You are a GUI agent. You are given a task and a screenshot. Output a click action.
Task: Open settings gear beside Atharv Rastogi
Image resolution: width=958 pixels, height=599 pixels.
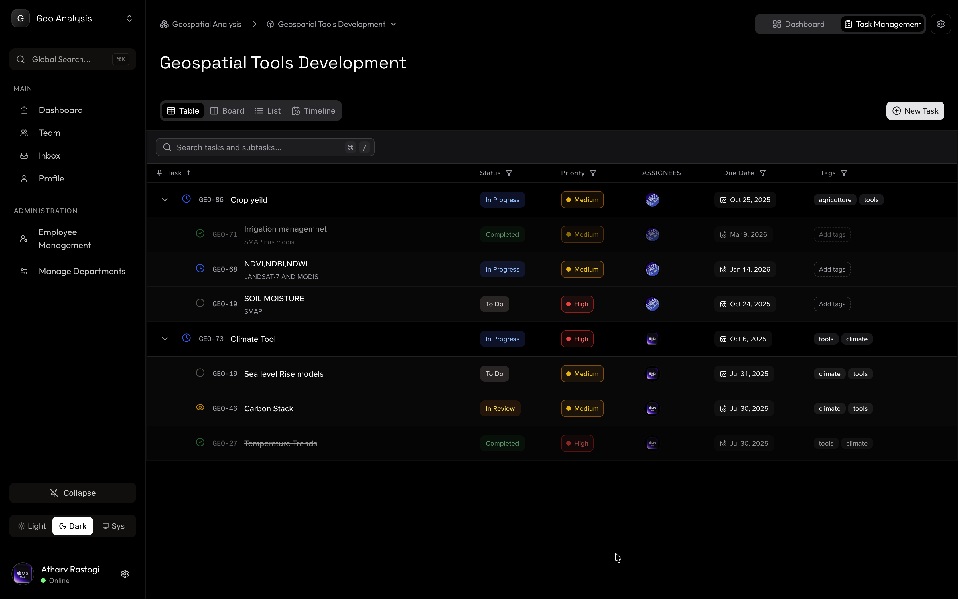pos(125,573)
